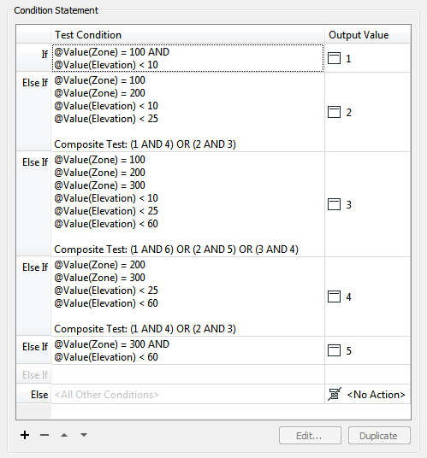The width and height of the screenshot is (427, 458).
Task: Click the plus icon to add a row
Action: point(25,435)
